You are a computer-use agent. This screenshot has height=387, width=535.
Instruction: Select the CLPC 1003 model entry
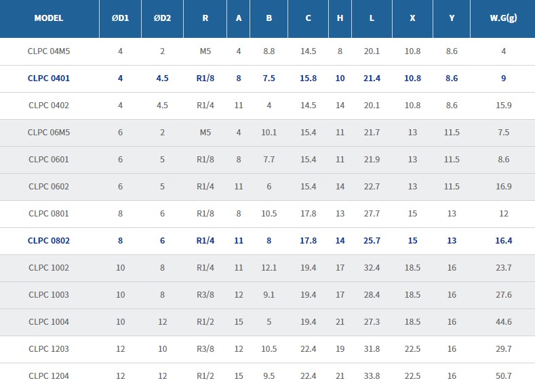coord(49,295)
